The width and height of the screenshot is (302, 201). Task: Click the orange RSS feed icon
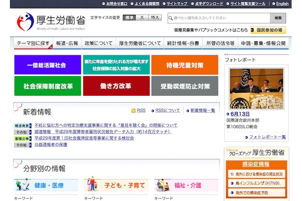(133, 111)
